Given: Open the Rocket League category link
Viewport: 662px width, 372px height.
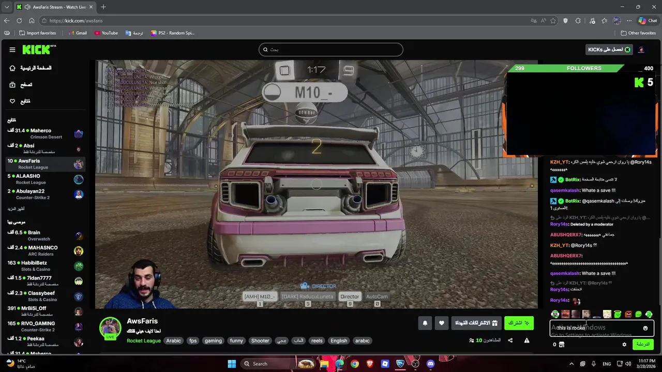Looking at the screenshot, I should pyautogui.click(x=144, y=341).
